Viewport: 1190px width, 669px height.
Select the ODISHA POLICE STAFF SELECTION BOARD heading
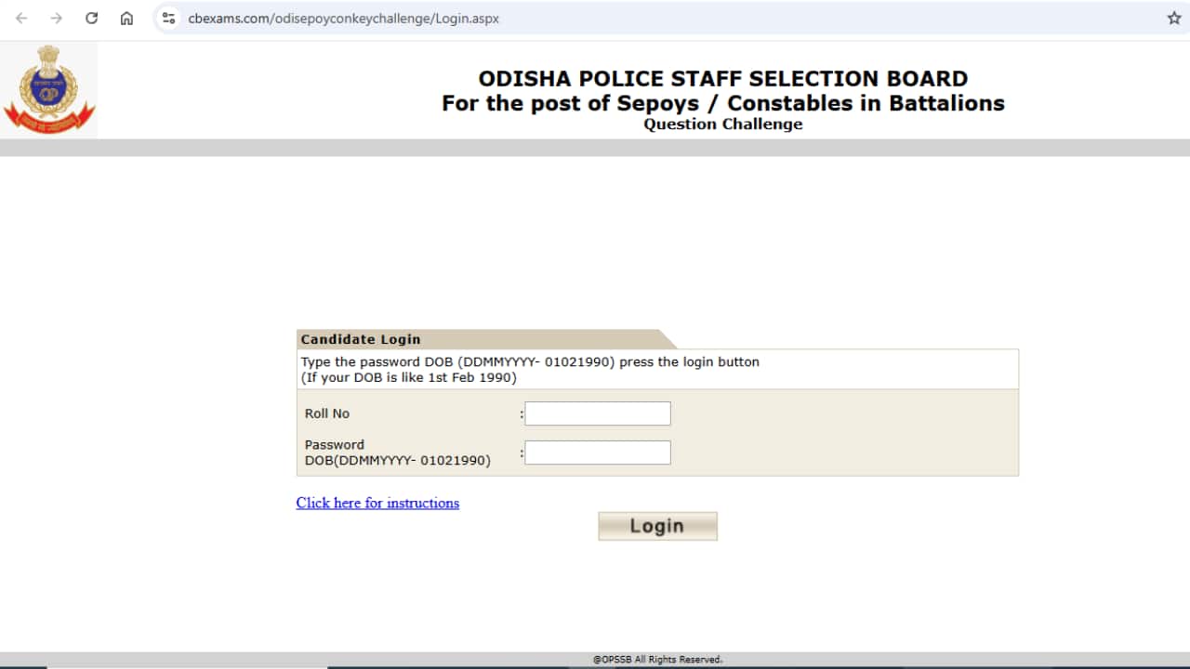(722, 78)
